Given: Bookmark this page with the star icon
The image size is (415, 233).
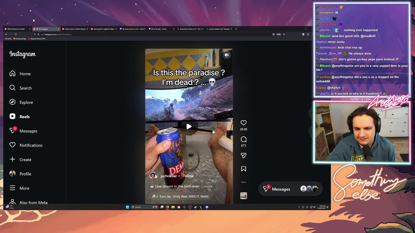Looking at the screenshot, I should coord(284,34).
